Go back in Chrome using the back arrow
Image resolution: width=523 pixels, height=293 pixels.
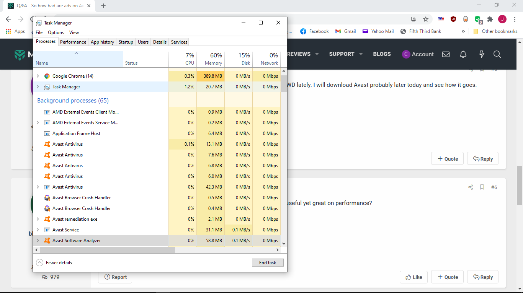pos(8,19)
